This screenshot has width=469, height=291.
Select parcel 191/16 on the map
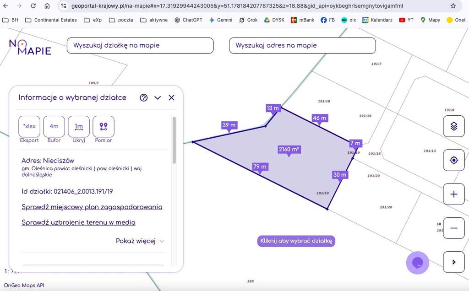375,154
